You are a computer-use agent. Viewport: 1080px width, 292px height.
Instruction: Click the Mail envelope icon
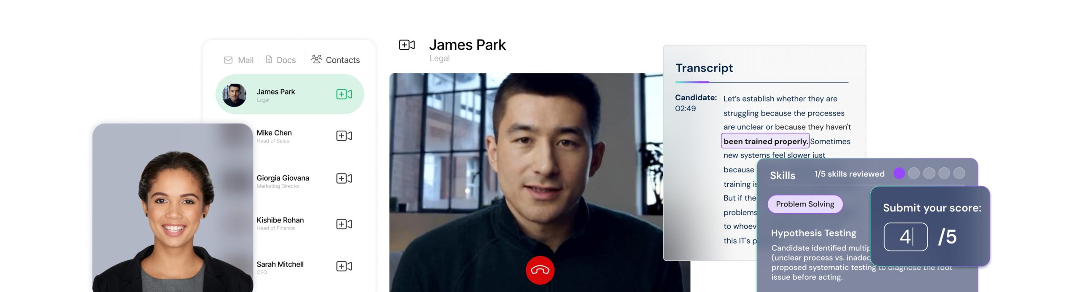coord(228,60)
